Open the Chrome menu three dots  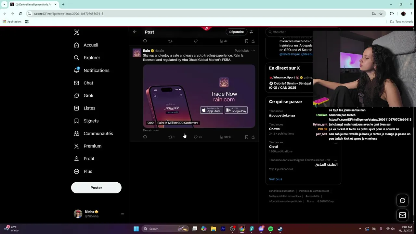point(411,14)
